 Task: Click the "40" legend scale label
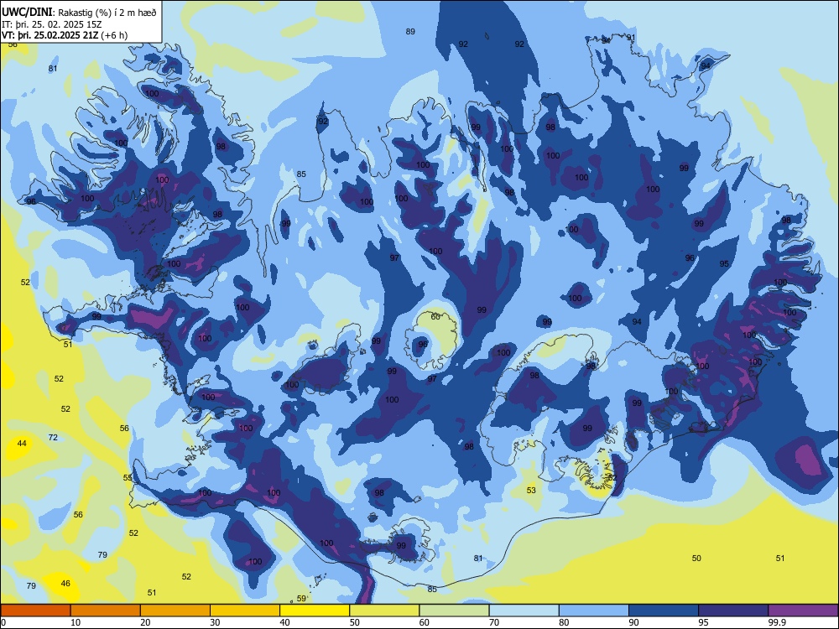[284, 622]
